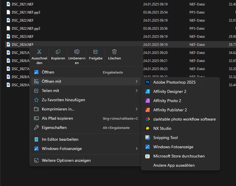Launch NX Studio from Open with list
Screen dimensions: 236x186
[162, 128]
